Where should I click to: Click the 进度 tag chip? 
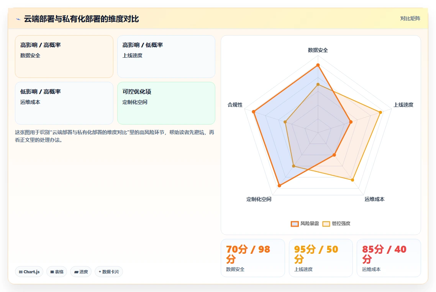click(x=81, y=272)
